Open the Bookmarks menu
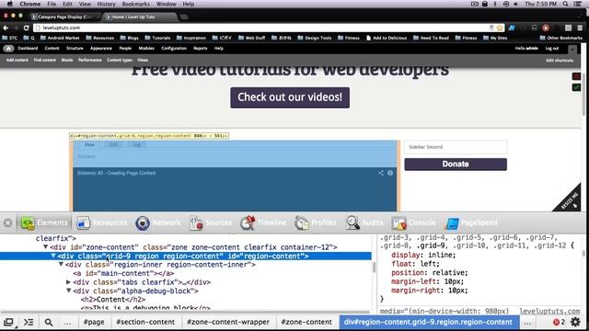589x331 pixels. tap(136, 4)
